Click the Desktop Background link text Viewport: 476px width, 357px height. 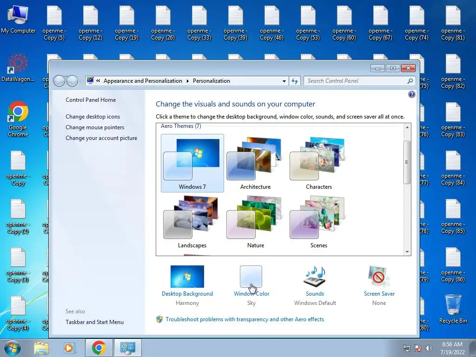point(187,294)
